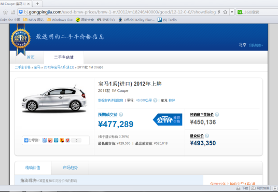Go to the 首页 home tab
The height and width of the screenshot is (192, 278).
31,57
